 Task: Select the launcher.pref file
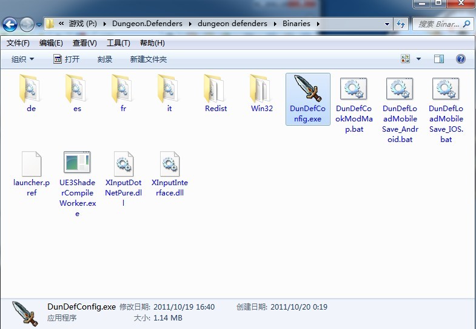click(x=31, y=163)
